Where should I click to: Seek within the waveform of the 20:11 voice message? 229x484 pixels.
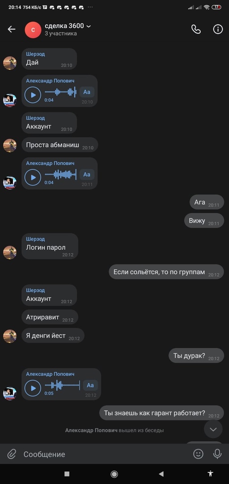(x=60, y=174)
